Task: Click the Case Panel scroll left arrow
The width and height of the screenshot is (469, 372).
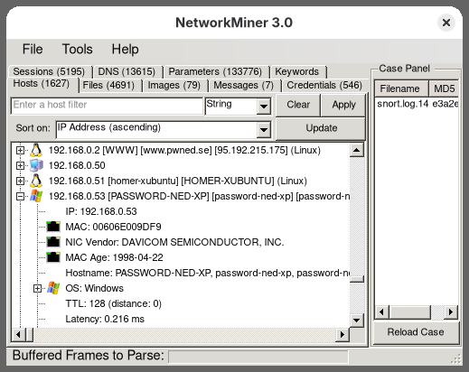Action: 382,312
